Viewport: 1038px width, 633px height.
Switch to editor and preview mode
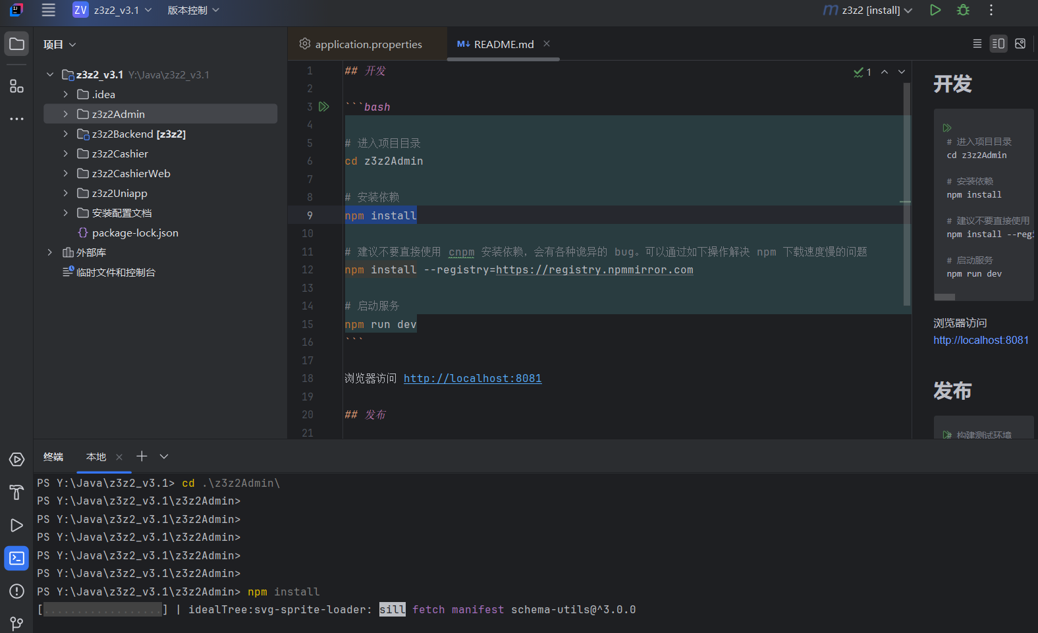click(x=998, y=43)
